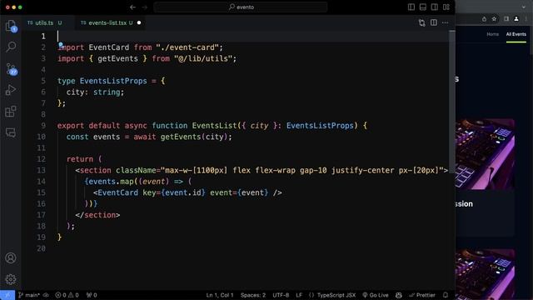This screenshot has width=533, height=300.
Task: Toggle the primary side bar
Action: [x=411, y=7]
